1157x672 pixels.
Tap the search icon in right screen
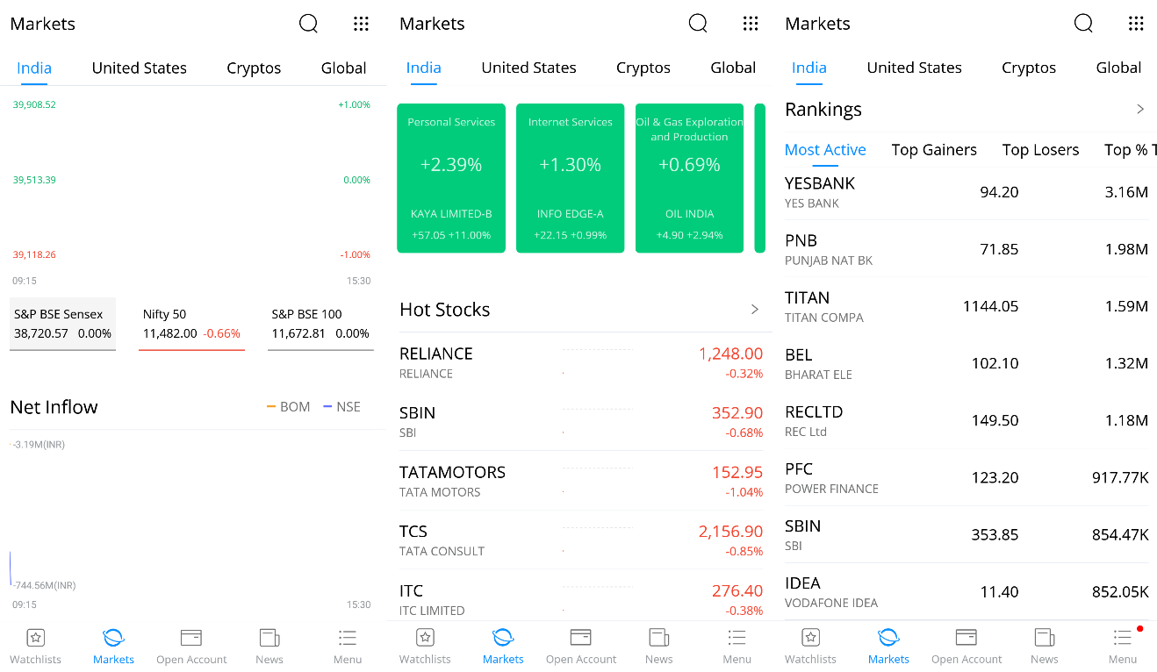pos(1083,24)
